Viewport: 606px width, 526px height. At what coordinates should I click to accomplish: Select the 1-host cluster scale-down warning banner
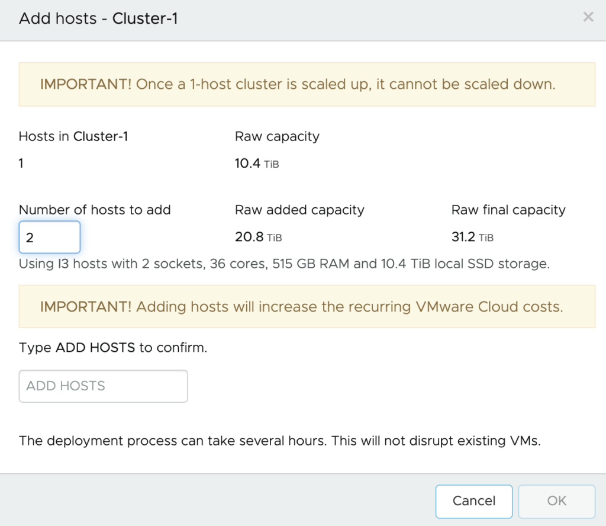coord(307,84)
